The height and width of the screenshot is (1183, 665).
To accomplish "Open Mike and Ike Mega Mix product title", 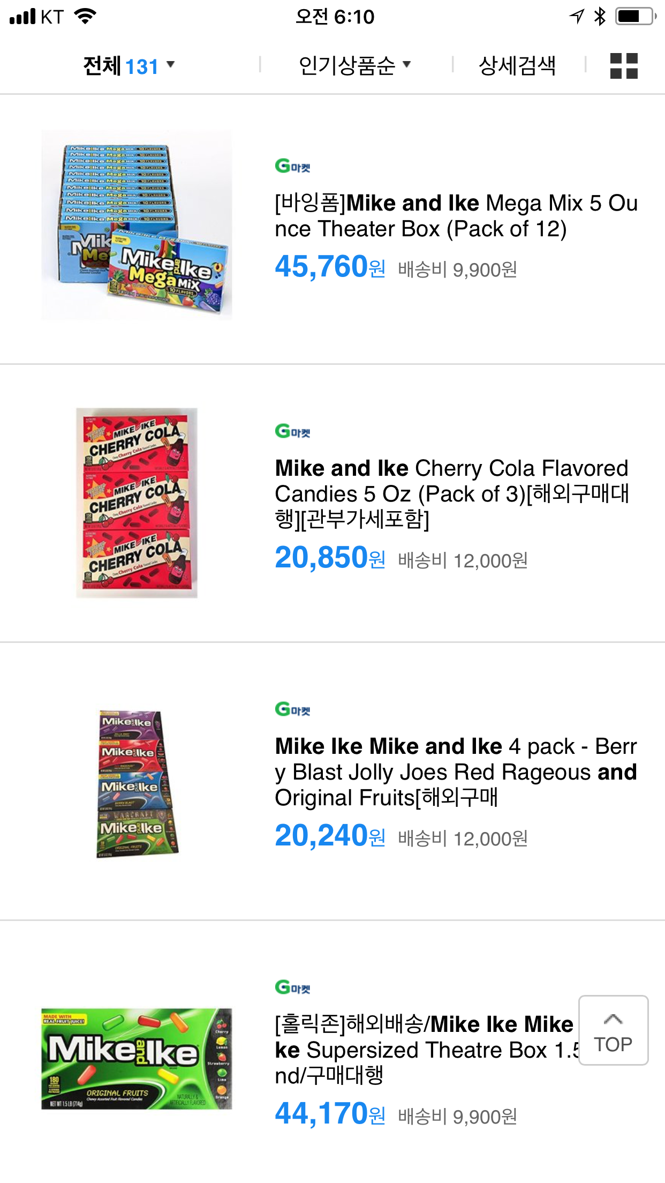I will tap(455, 216).
